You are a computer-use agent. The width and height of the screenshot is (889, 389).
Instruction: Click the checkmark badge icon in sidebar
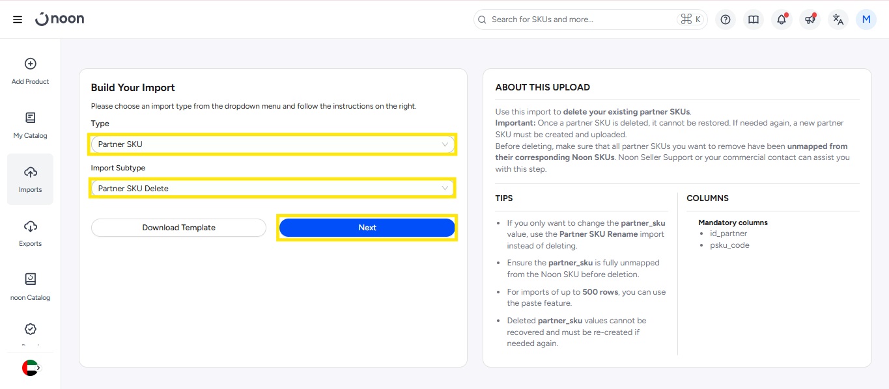point(30,329)
